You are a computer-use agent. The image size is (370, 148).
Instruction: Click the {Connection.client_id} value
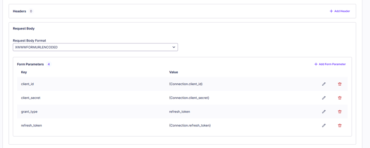point(186,84)
